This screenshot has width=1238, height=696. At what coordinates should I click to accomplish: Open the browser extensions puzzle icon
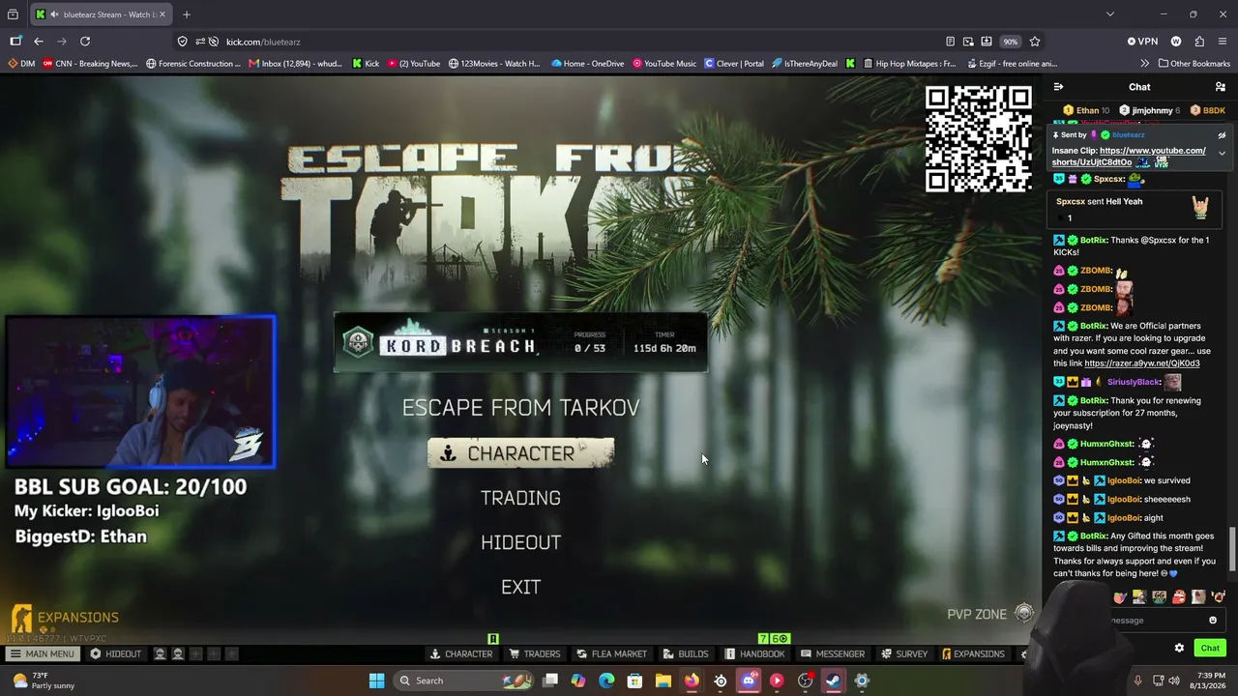tap(1199, 42)
